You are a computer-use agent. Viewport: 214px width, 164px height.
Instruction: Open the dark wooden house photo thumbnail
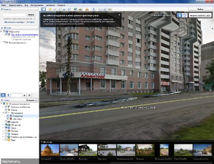88,150
